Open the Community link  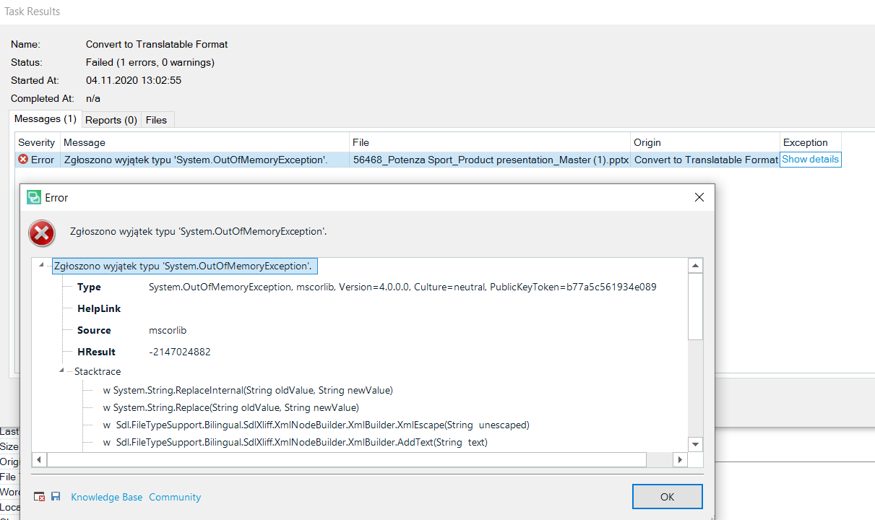pos(175,497)
